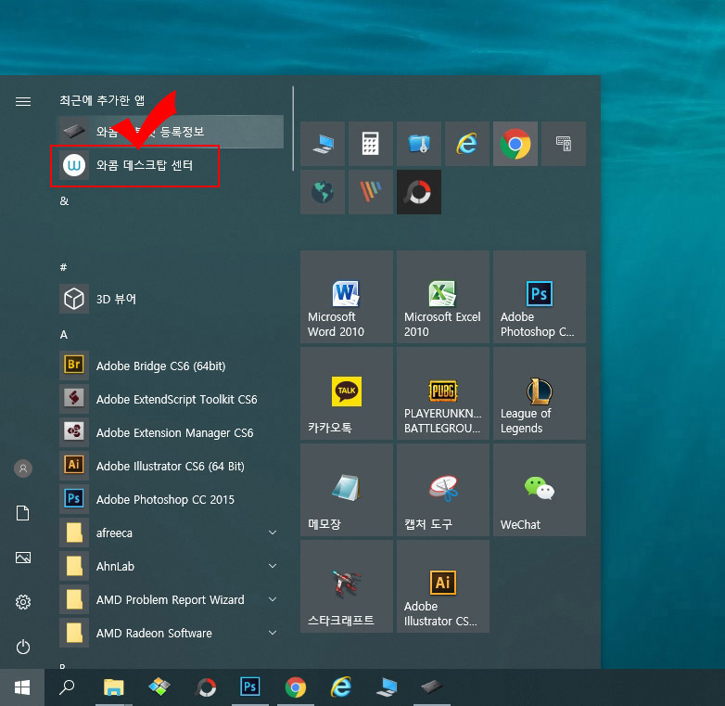
Task: Launch 3D 뷰어 app
Action: 172,299
